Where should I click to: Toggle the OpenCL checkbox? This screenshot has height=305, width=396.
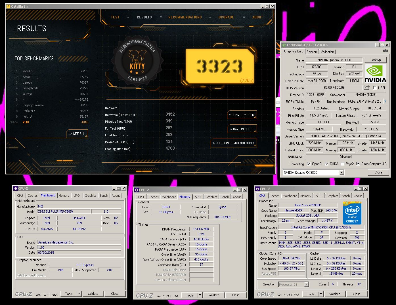click(309, 164)
